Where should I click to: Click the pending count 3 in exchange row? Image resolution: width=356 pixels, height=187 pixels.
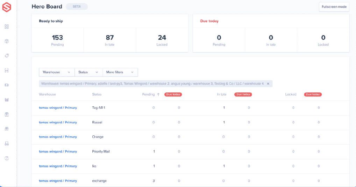click(154, 181)
